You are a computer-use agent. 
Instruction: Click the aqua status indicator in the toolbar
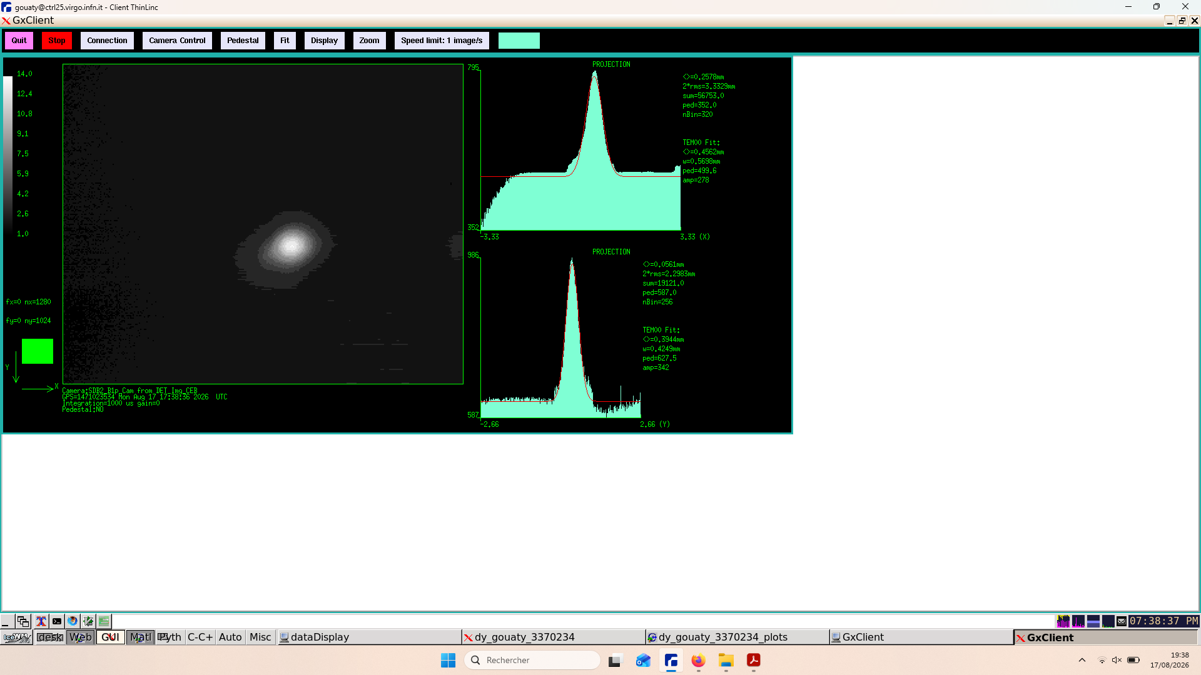pos(519,41)
